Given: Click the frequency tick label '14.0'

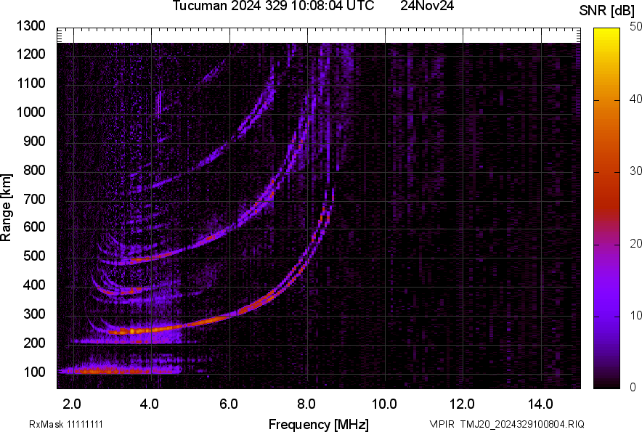Looking at the screenshot, I should click(540, 404).
